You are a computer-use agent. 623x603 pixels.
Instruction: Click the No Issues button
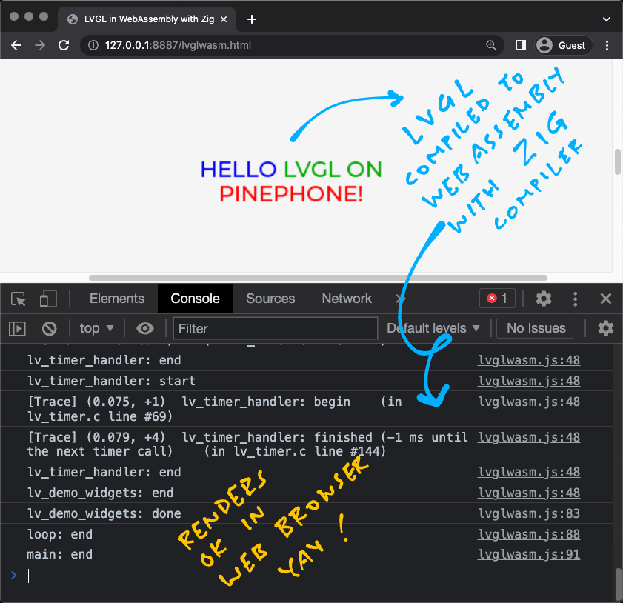(536, 328)
